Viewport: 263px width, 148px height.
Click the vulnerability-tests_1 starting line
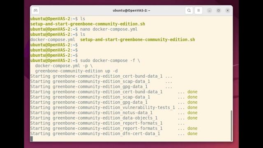pyautogui.click(x=114, y=107)
